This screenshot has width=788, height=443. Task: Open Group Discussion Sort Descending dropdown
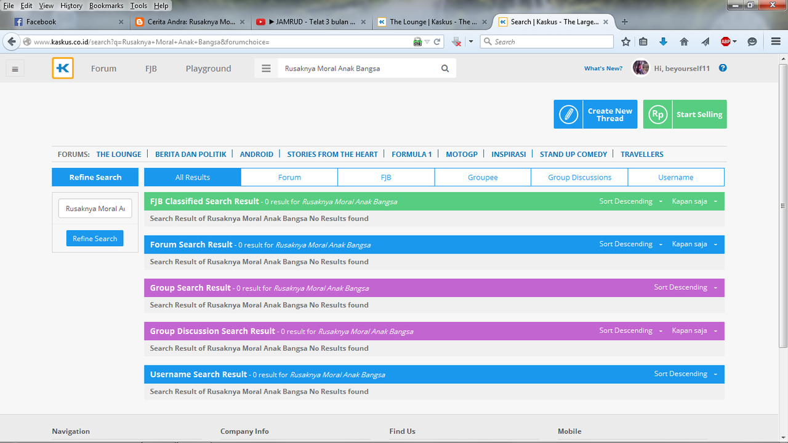(630, 330)
